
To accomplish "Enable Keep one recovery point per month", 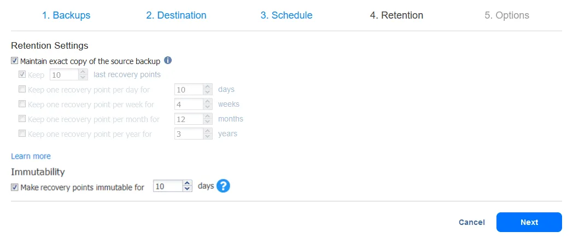I will click(x=22, y=119).
